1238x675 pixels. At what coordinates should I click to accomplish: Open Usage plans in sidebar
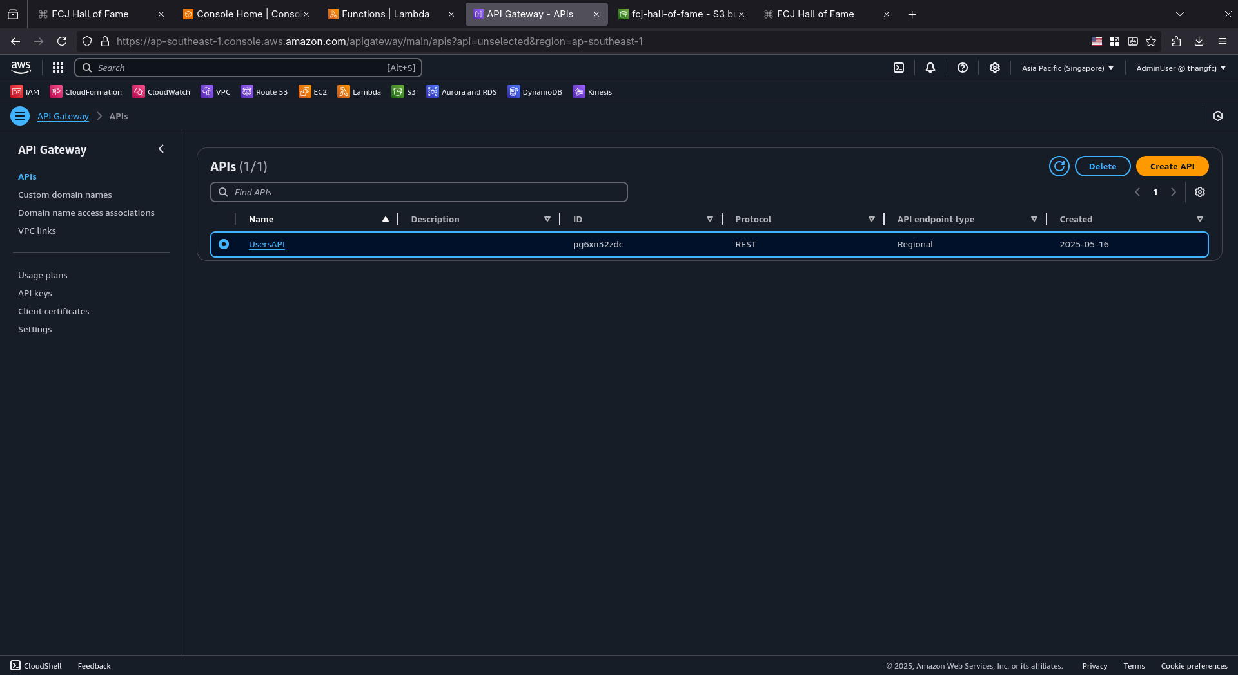tap(43, 275)
